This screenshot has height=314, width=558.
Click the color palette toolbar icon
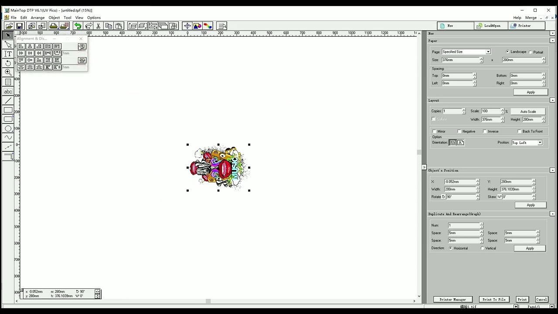tap(208, 26)
